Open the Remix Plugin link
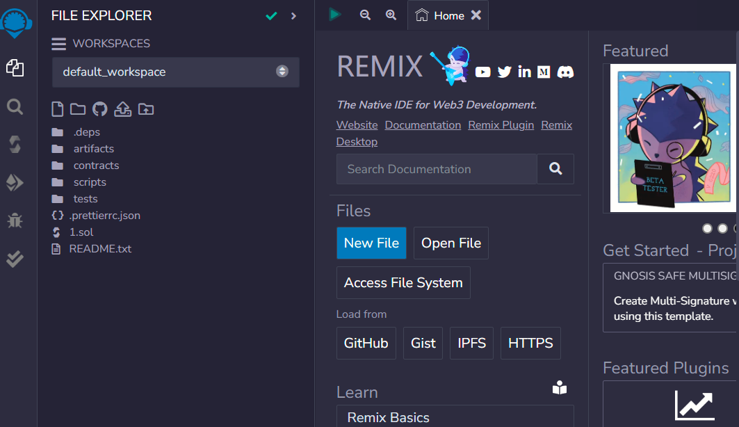 point(501,125)
